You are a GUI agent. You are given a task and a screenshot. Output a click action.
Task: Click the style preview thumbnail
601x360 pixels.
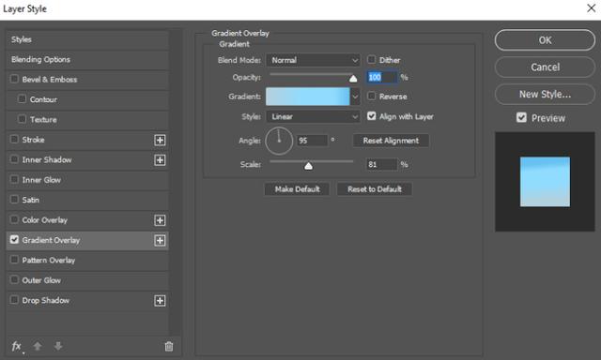click(545, 182)
